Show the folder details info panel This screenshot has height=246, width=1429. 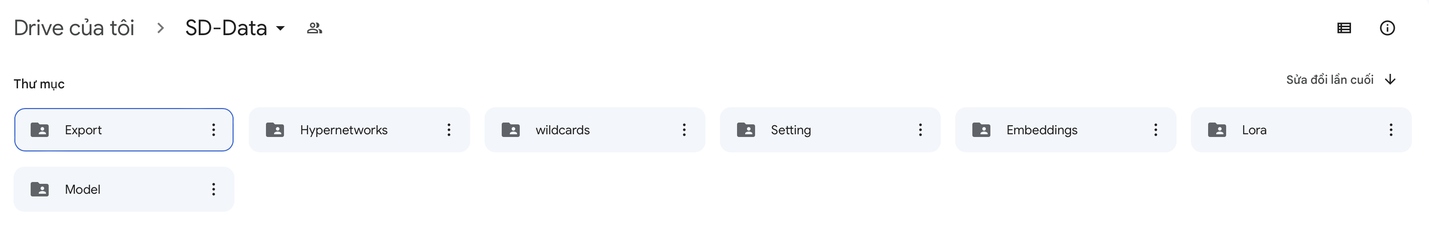(x=1387, y=28)
